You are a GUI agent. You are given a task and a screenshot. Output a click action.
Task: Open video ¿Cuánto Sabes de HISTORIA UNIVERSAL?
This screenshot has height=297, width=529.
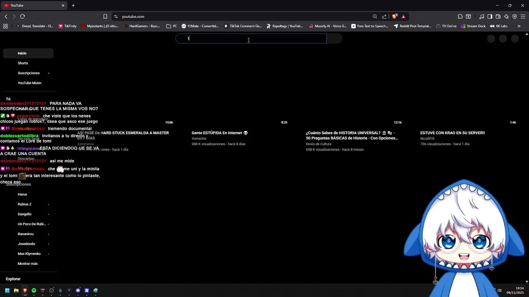click(x=352, y=135)
